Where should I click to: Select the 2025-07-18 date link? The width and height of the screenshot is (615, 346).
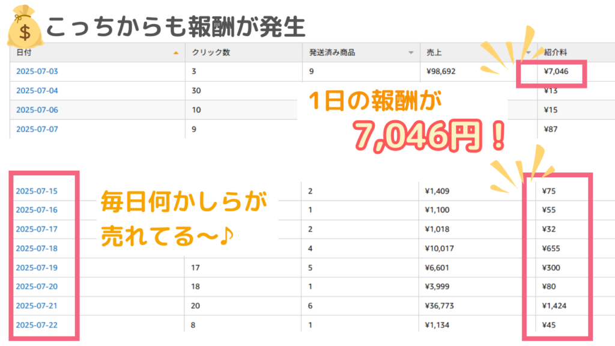(x=37, y=248)
